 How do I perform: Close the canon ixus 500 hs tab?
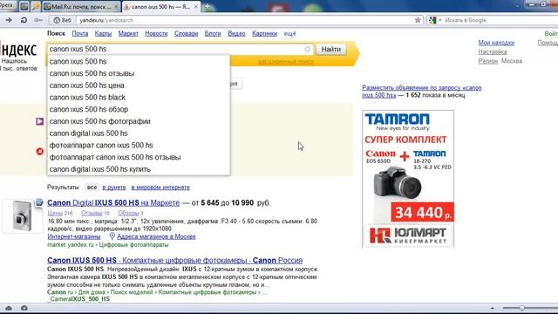[195, 7]
